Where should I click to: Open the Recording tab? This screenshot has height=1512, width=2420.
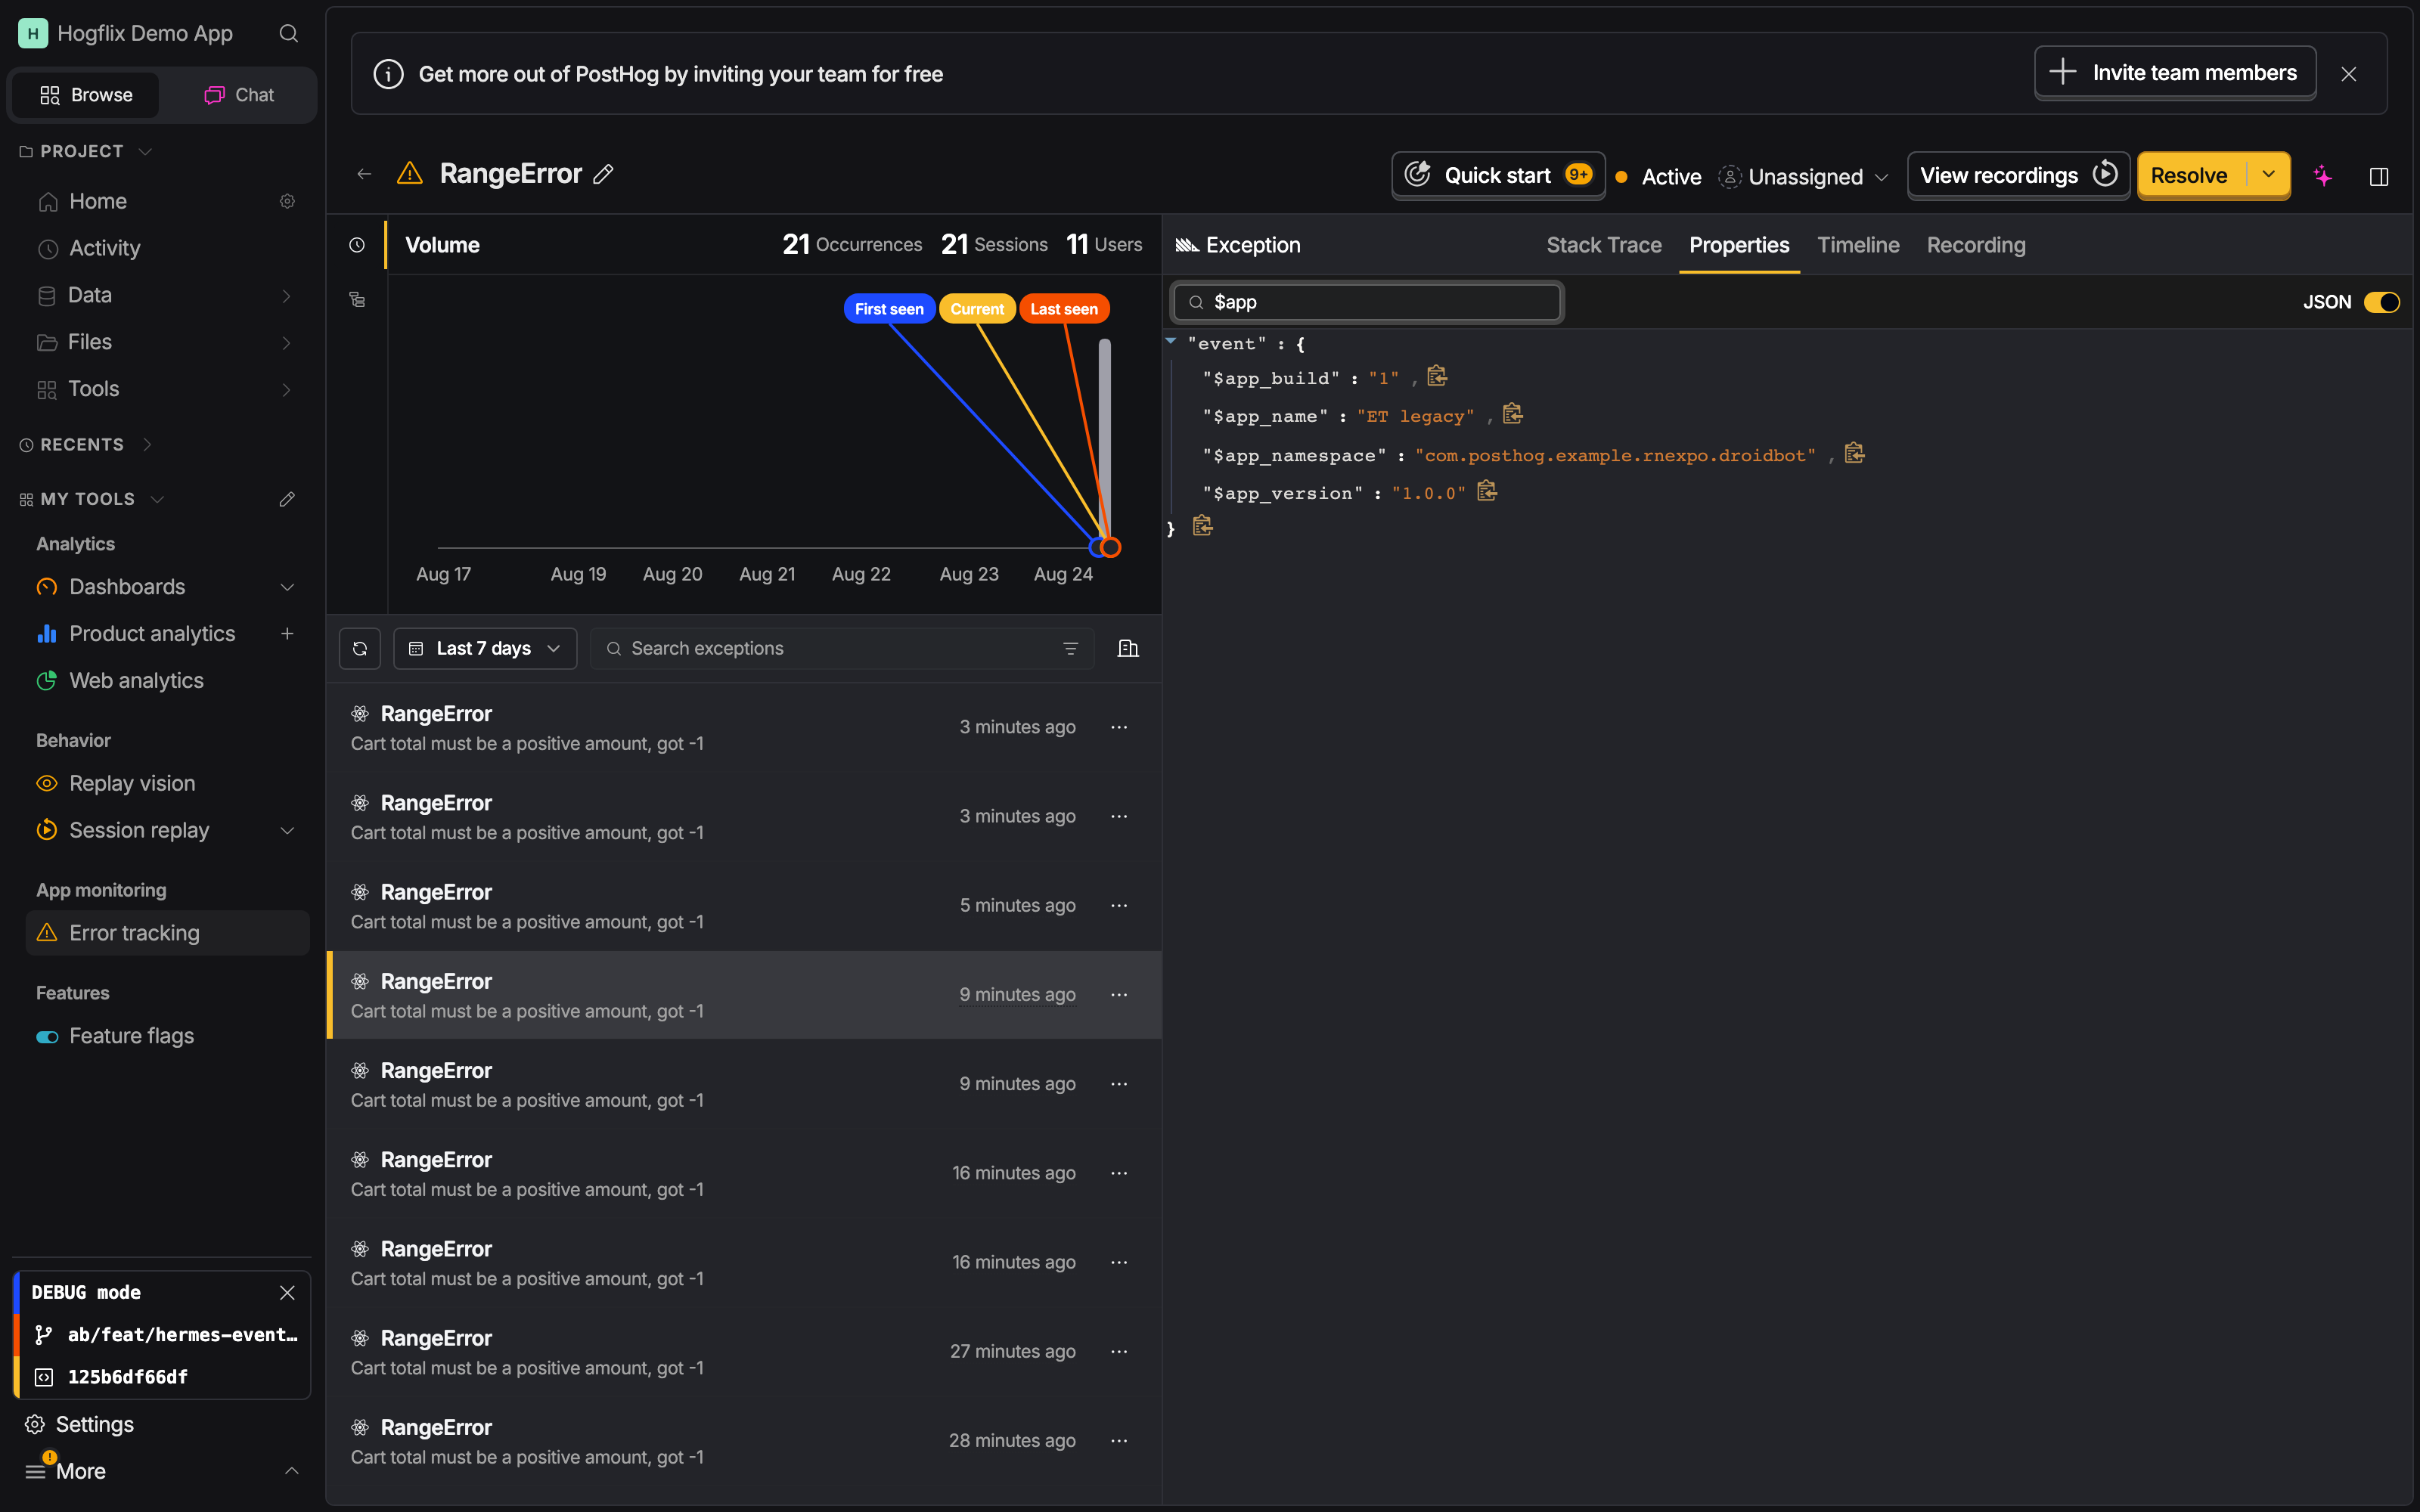tap(1976, 245)
